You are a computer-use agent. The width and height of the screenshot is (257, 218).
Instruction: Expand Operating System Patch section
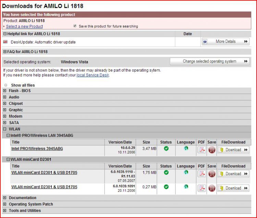pos(5,204)
